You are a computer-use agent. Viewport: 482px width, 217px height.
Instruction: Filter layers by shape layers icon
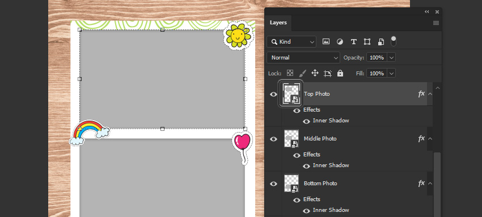tap(367, 42)
